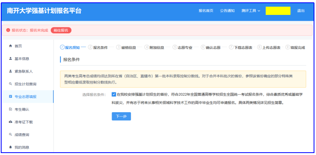The width and height of the screenshot is (316, 155).
Task: Click the 填报完成 step label
Action: (298, 48)
